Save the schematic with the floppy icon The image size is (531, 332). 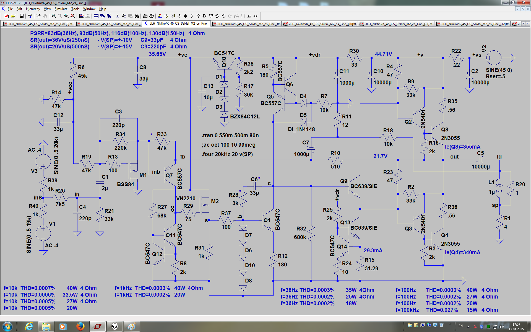[21, 16]
